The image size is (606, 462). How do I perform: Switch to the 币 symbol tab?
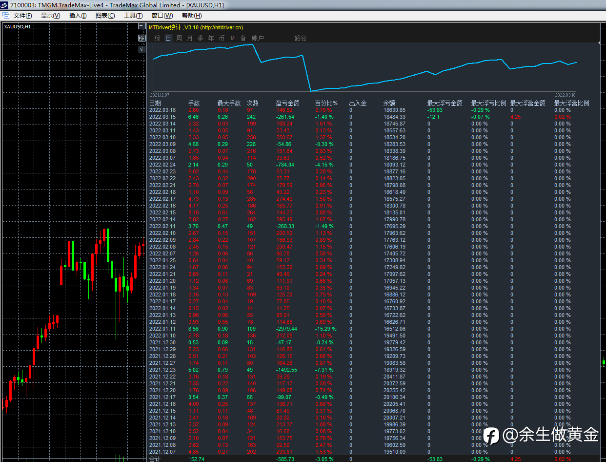tap(222, 38)
